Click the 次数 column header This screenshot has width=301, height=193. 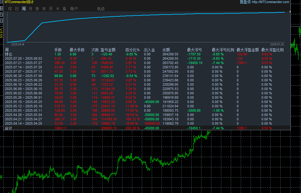tap(95, 50)
